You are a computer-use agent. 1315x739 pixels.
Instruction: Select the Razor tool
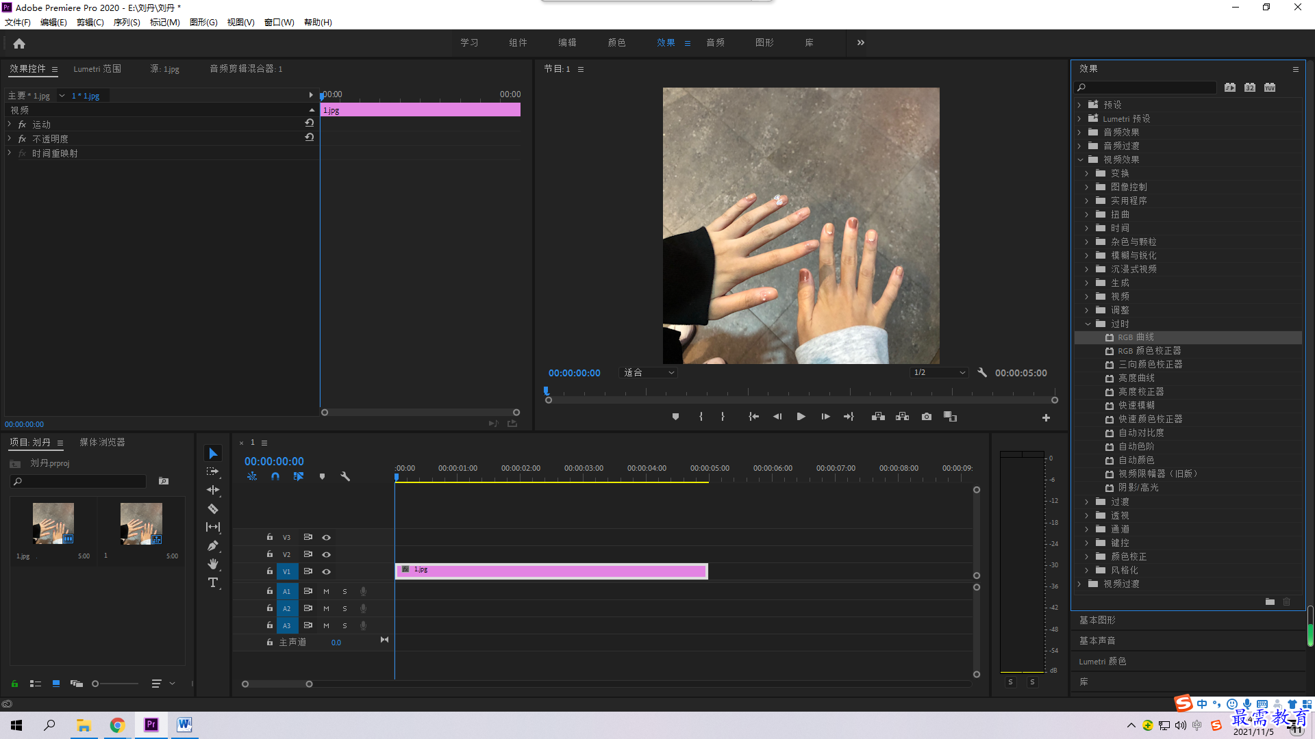click(x=213, y=508)
